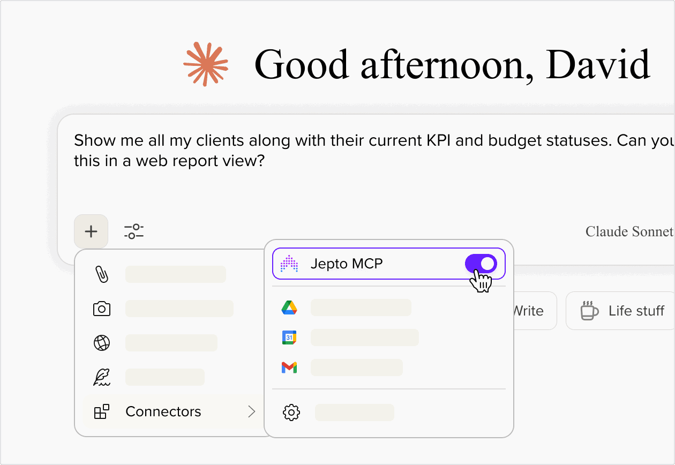Click the Gmail connector icon

pyautogui.click(x=289, y=367)
